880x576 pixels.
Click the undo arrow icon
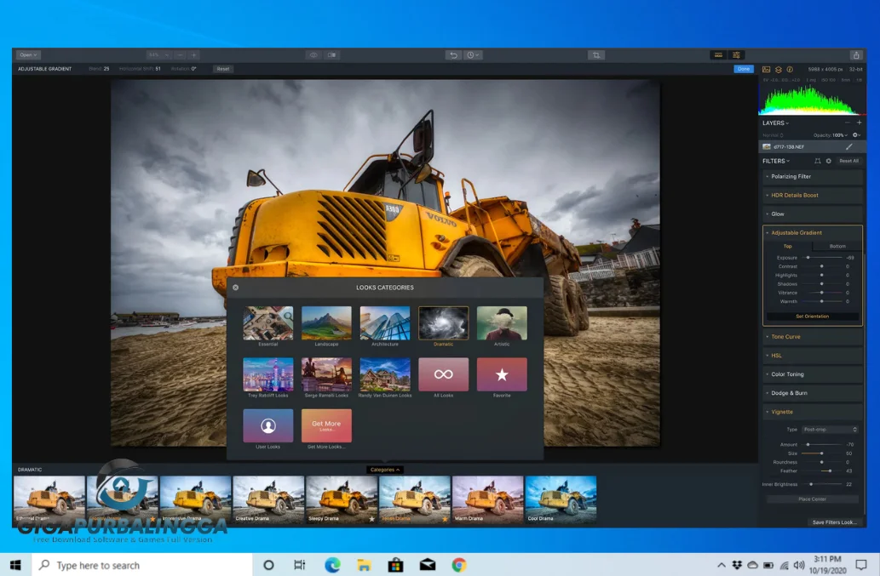[x=453, y=55]
